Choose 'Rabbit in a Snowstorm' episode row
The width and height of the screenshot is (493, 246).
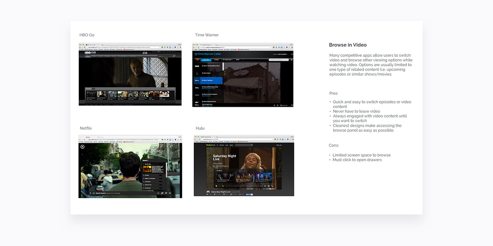[154, 179]
